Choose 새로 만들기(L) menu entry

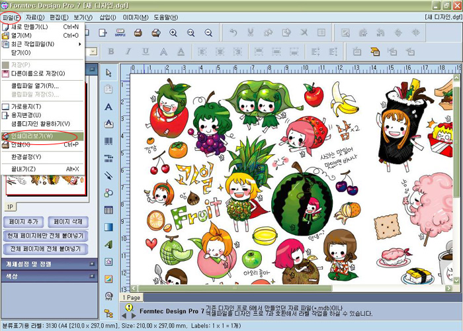point(42,27)
